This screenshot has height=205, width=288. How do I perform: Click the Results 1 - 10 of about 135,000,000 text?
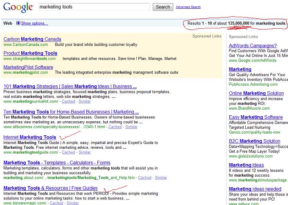(x=218, y=23)
